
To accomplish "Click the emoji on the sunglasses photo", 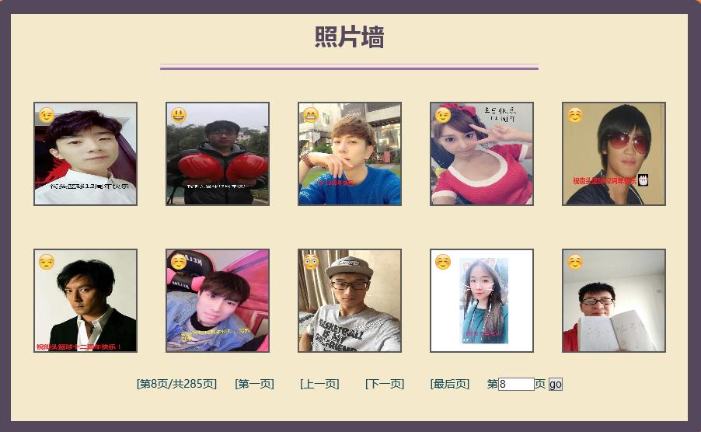I will (x=575, y=115).
